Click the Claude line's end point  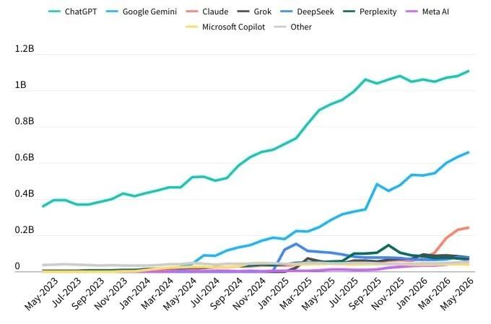(x=469, y=227)
